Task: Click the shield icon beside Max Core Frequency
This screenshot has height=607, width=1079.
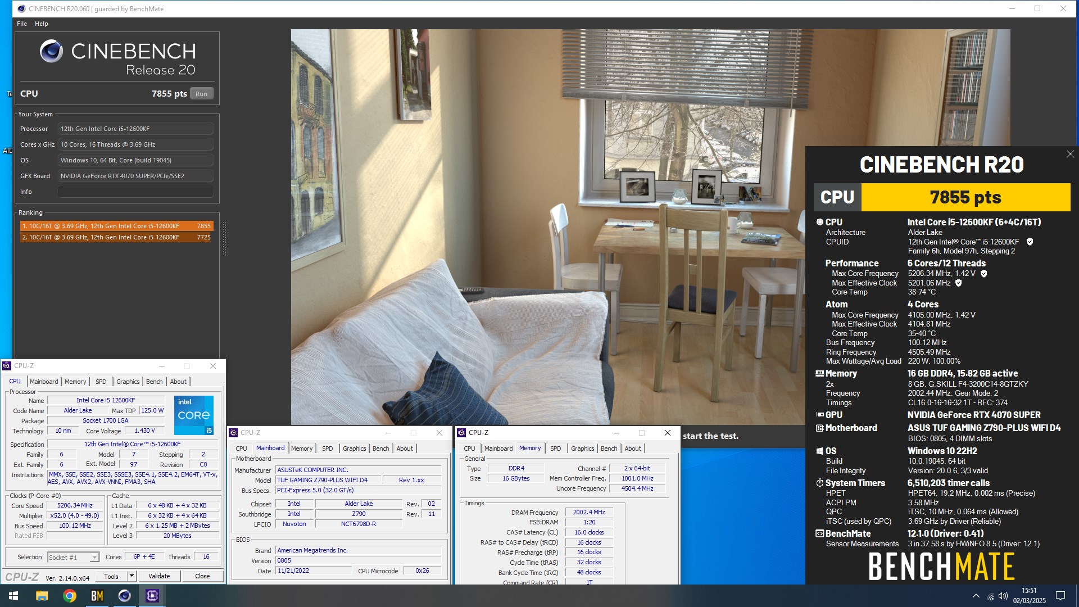Action: pos(984,274)
